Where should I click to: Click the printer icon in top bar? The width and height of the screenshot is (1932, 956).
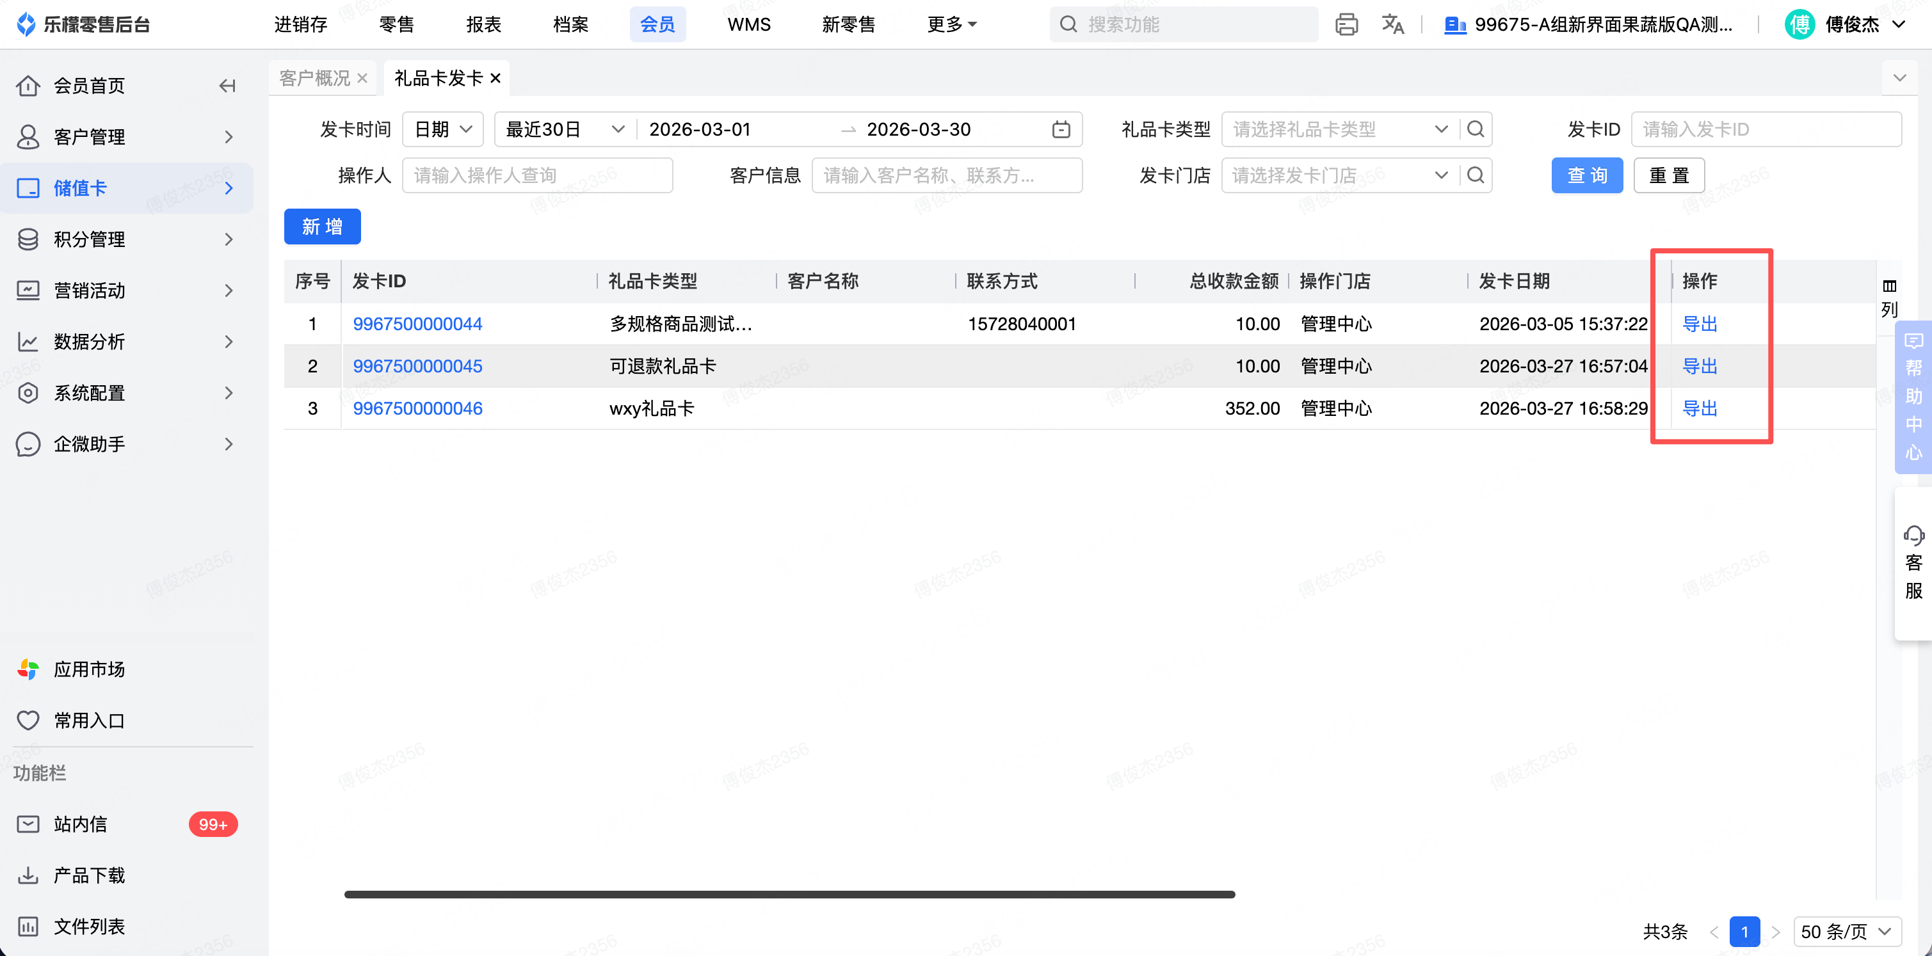[x=1346, y=25]
